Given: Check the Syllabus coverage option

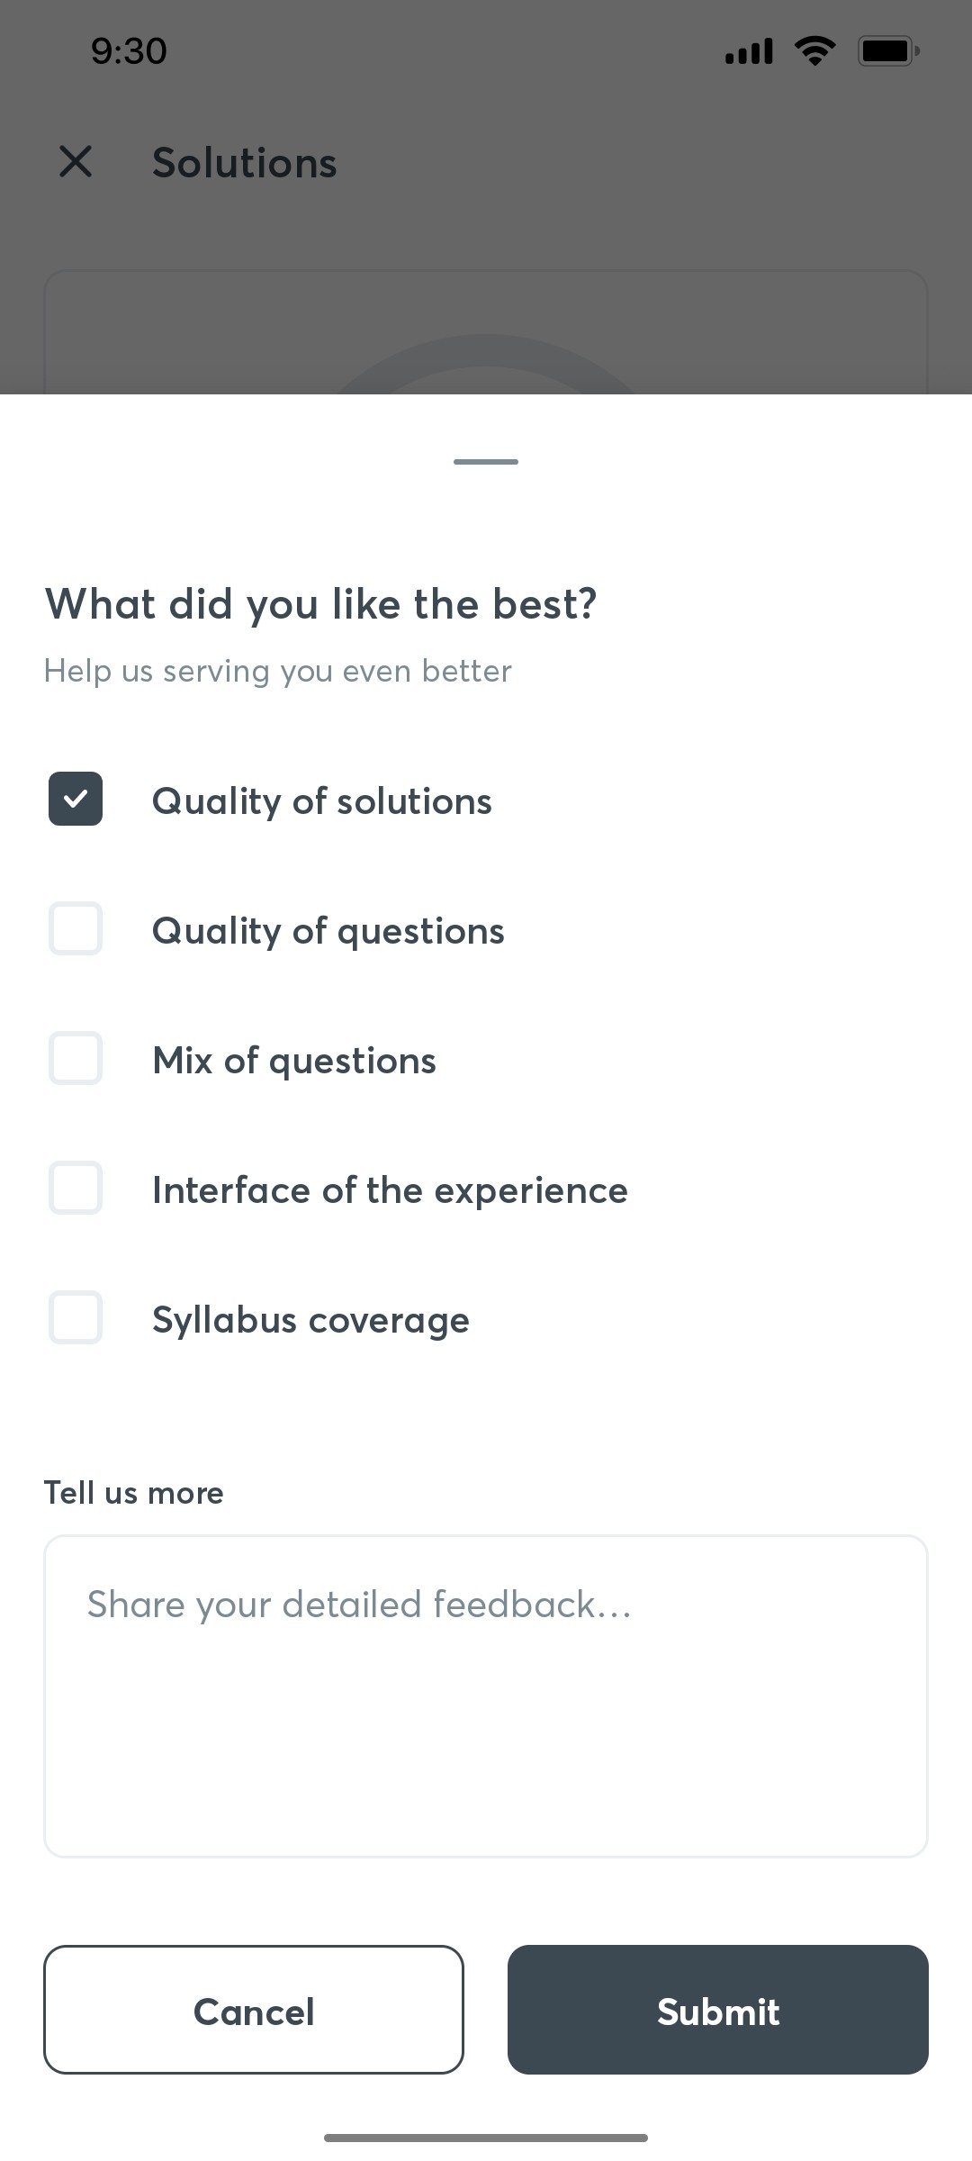Looking at the screenshot, I should pos(75,1317).
